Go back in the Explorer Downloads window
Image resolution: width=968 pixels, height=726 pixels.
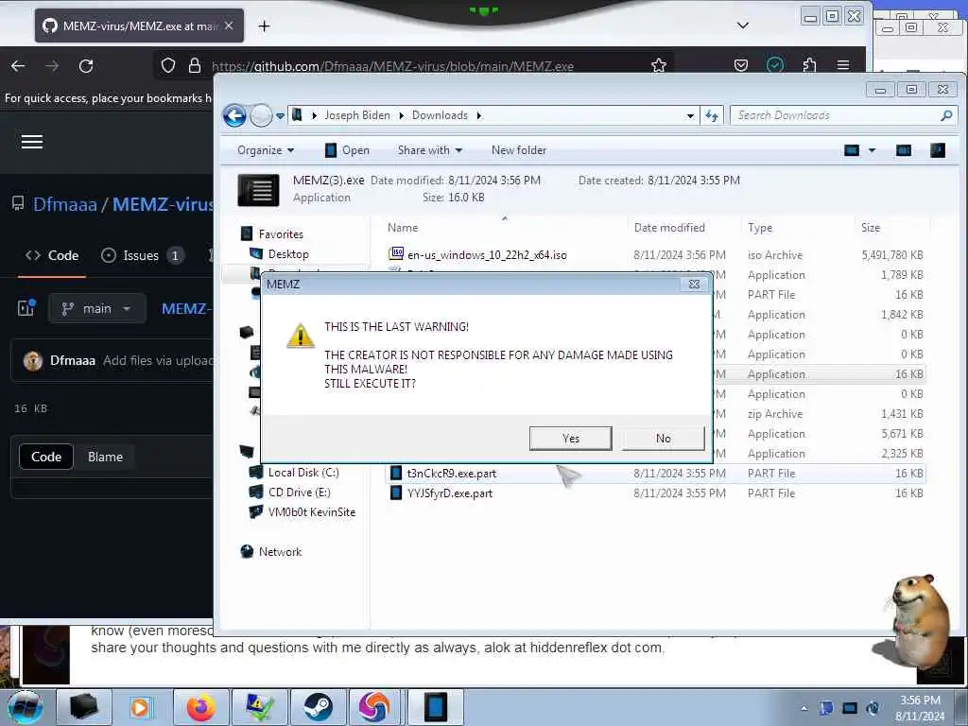click(x=234, y=115)
